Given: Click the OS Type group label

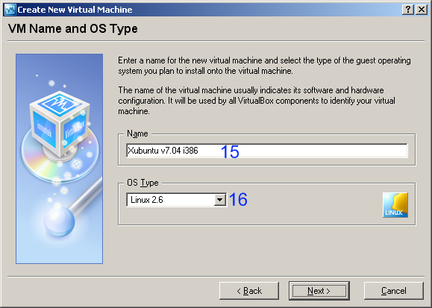Looking at the screenshot, I should 143,183.
